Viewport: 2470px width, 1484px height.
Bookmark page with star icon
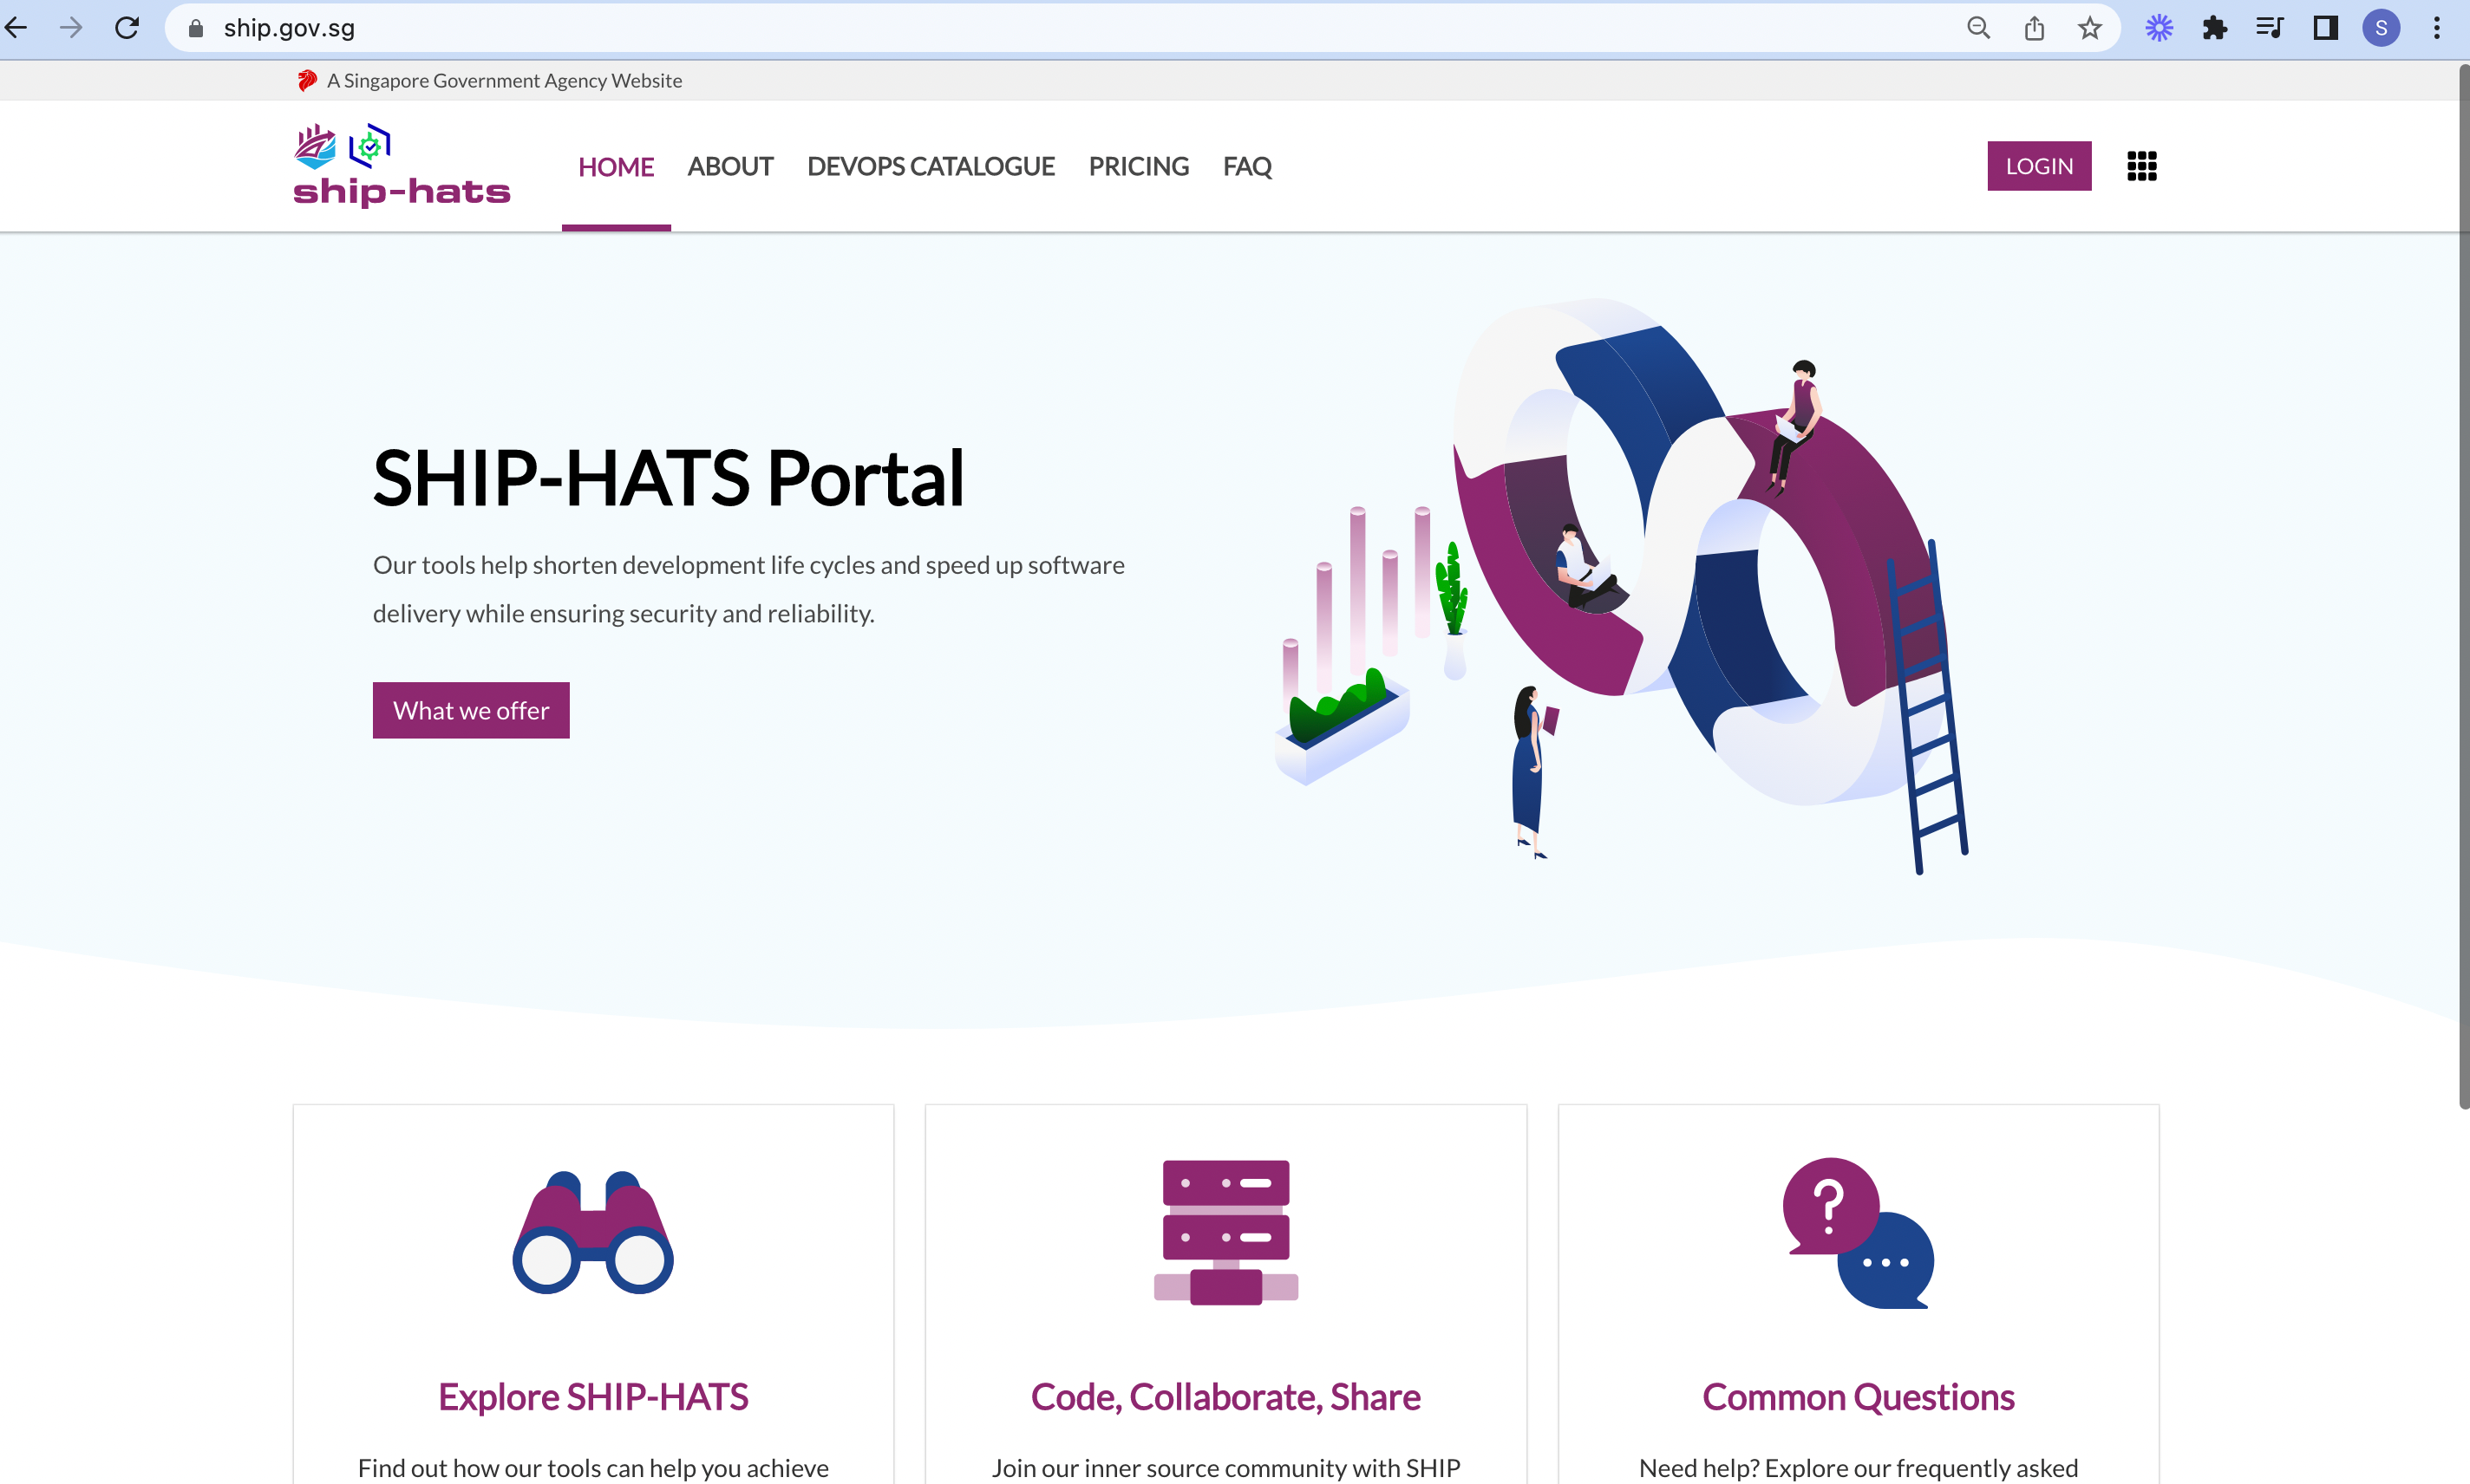pos(2089,28)
